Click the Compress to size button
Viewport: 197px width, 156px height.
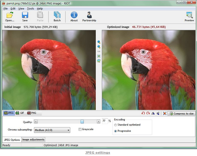click(x=182, y=114)
